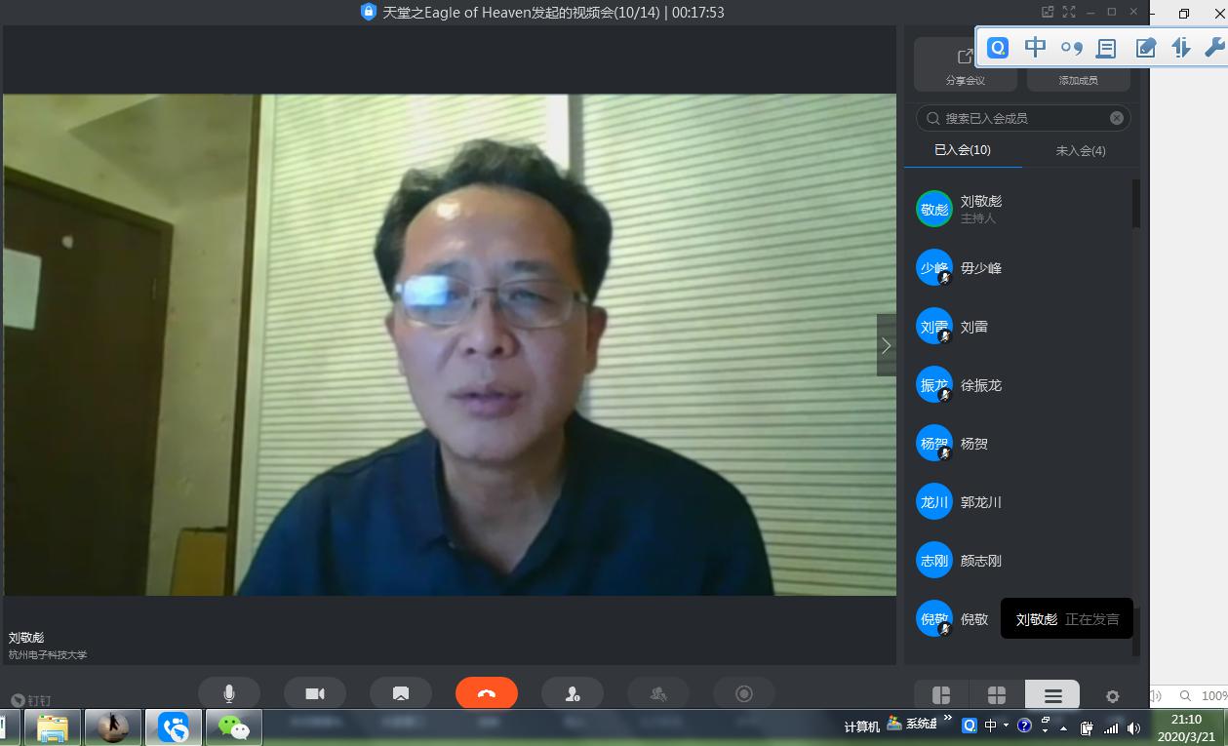
Task: Start recording with the record icon
Action: pos(744,693)
